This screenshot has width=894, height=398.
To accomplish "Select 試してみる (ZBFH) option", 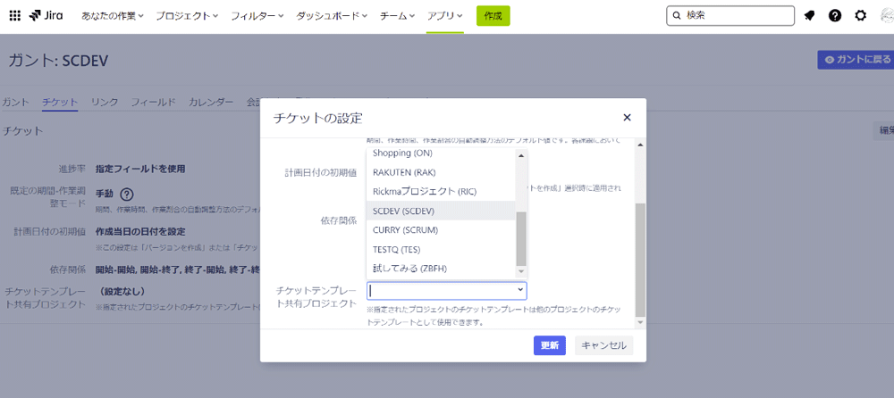I will (442, 269).
